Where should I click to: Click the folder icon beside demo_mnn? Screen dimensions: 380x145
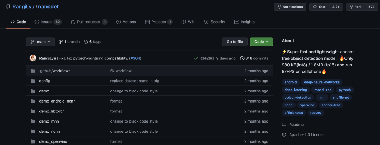[33, 121]
